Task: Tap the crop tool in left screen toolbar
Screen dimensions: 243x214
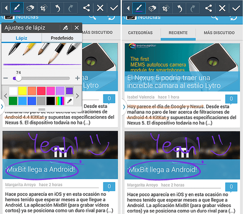Action: coord(44,8)
